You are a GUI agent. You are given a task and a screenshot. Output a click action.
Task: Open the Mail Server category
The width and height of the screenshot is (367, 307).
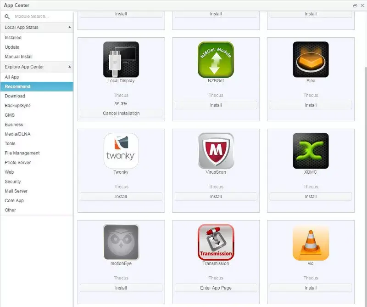37,191
